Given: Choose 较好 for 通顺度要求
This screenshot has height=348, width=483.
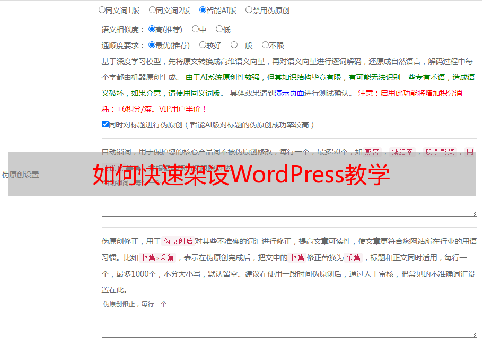Looking at the screenshot, I should [x=203, y=45].
